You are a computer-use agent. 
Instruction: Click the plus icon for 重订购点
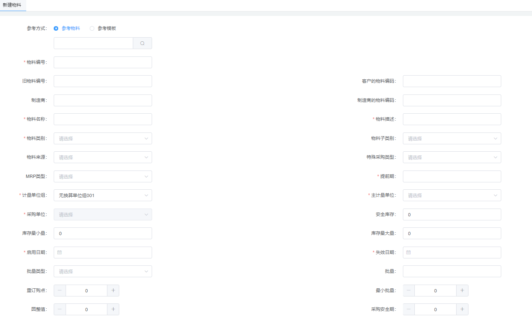click(113, 290)
